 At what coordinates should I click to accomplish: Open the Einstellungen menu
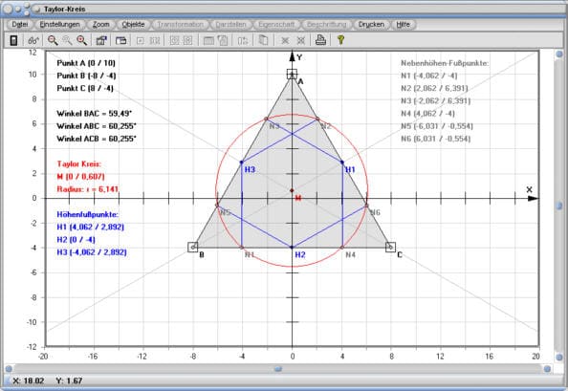60,24
